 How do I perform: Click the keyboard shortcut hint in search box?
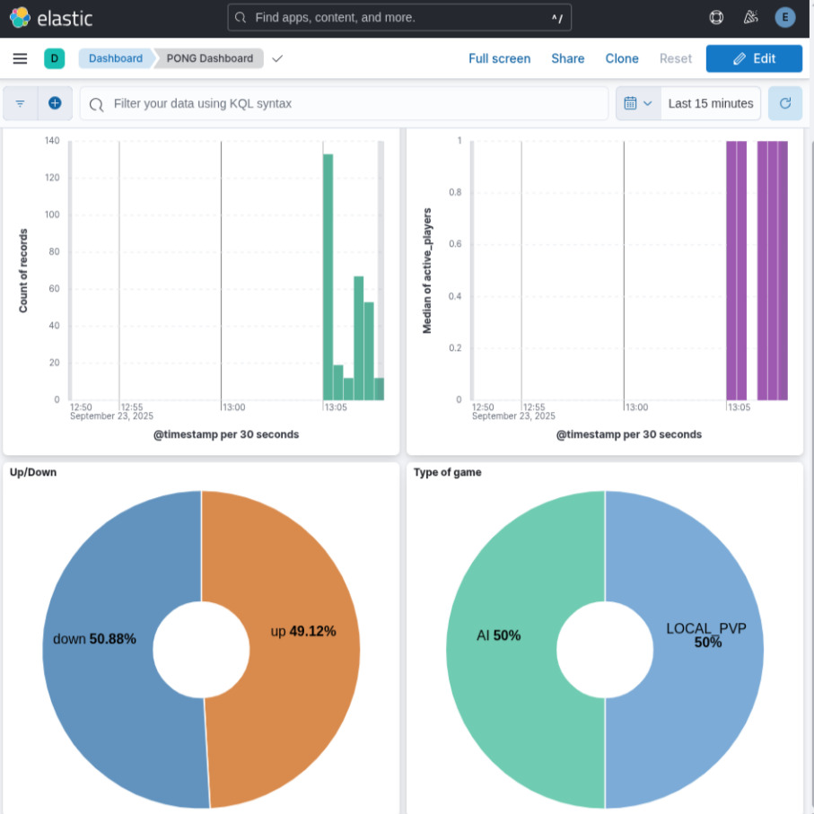click(557, 18)
